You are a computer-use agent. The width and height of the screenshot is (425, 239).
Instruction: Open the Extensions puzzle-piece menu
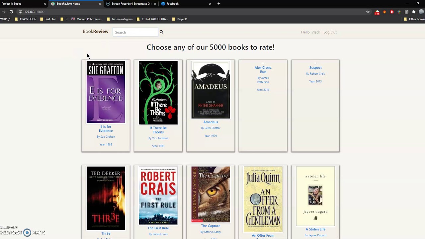click(x=414, y=12)
